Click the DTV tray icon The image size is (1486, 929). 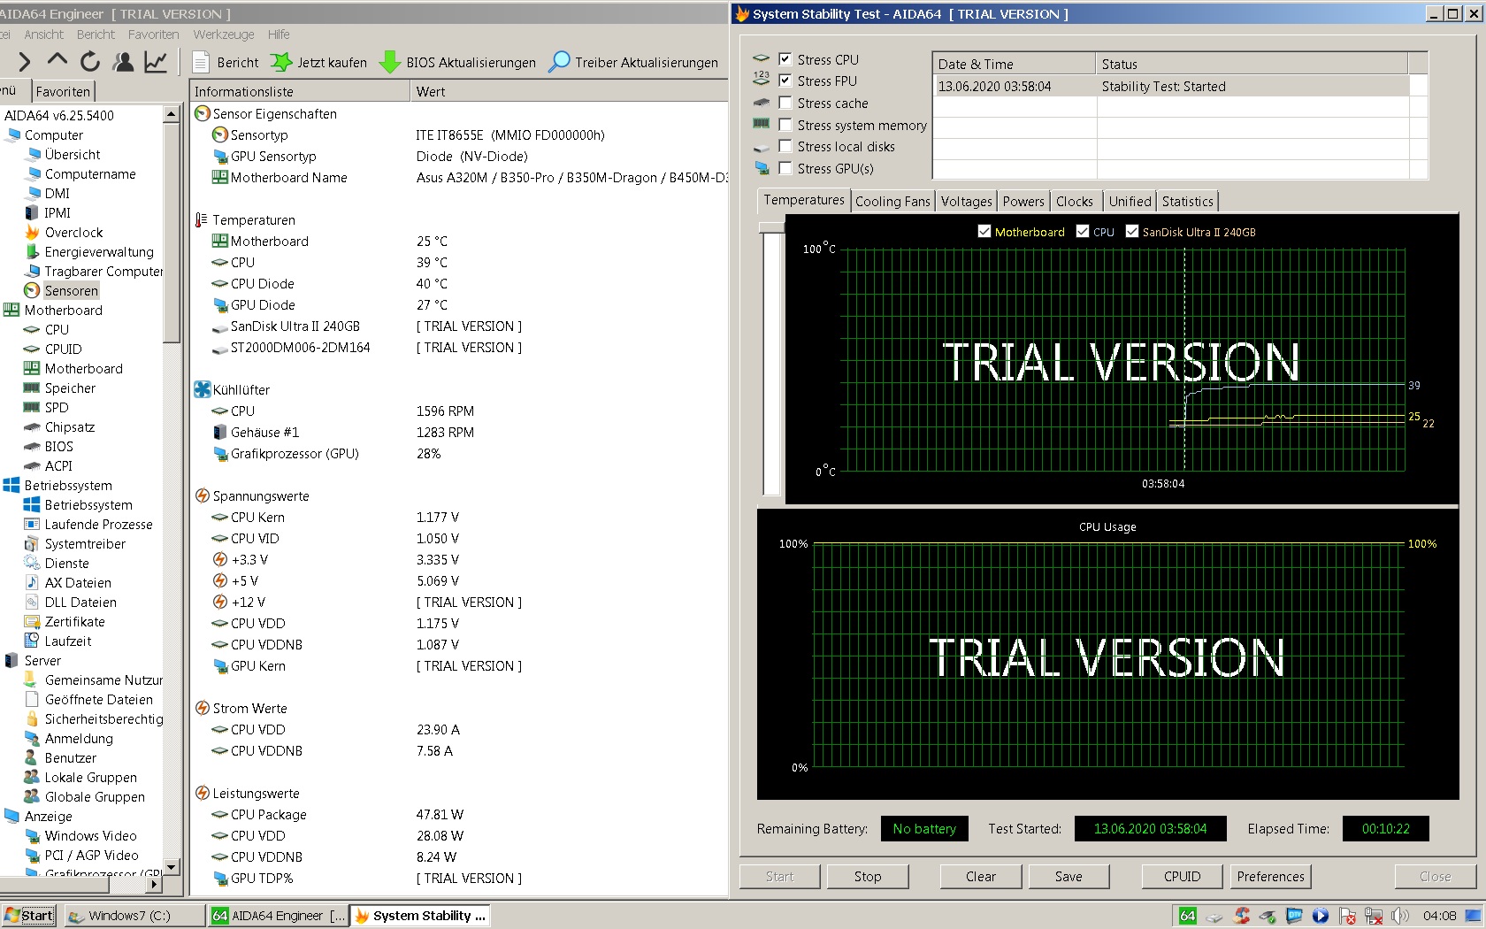tap(1295, 916)
